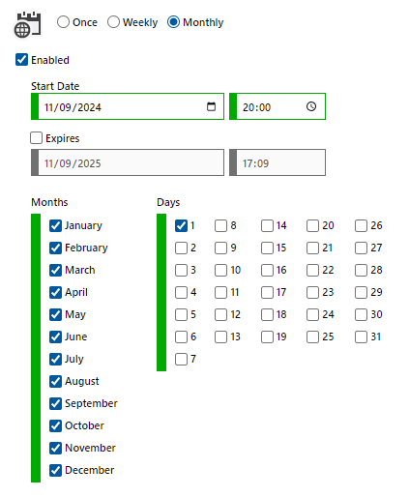Uncheck the Enabled checkbox

point(21,60)
